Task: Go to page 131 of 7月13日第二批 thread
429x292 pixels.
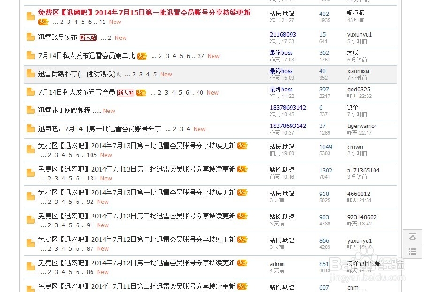Action: click(x=92, y=179)
